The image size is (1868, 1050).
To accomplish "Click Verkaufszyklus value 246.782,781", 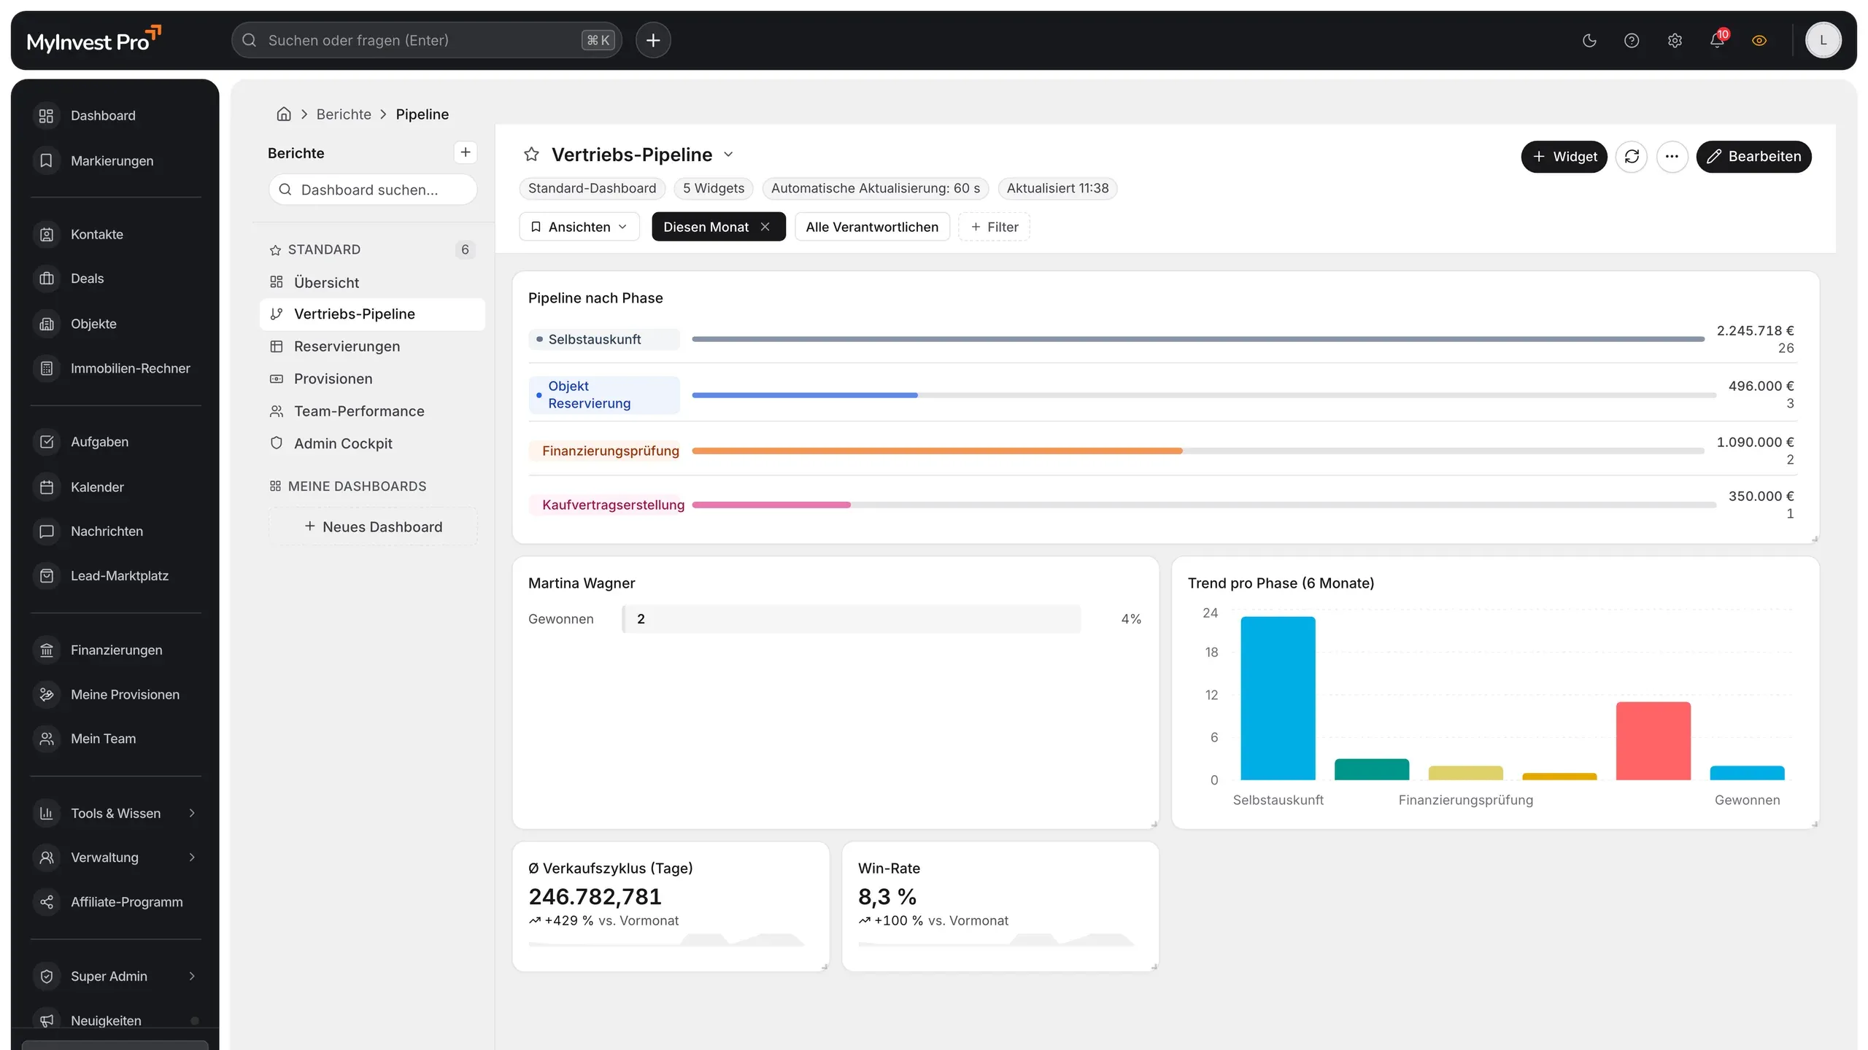I will (x=595, y=897).
